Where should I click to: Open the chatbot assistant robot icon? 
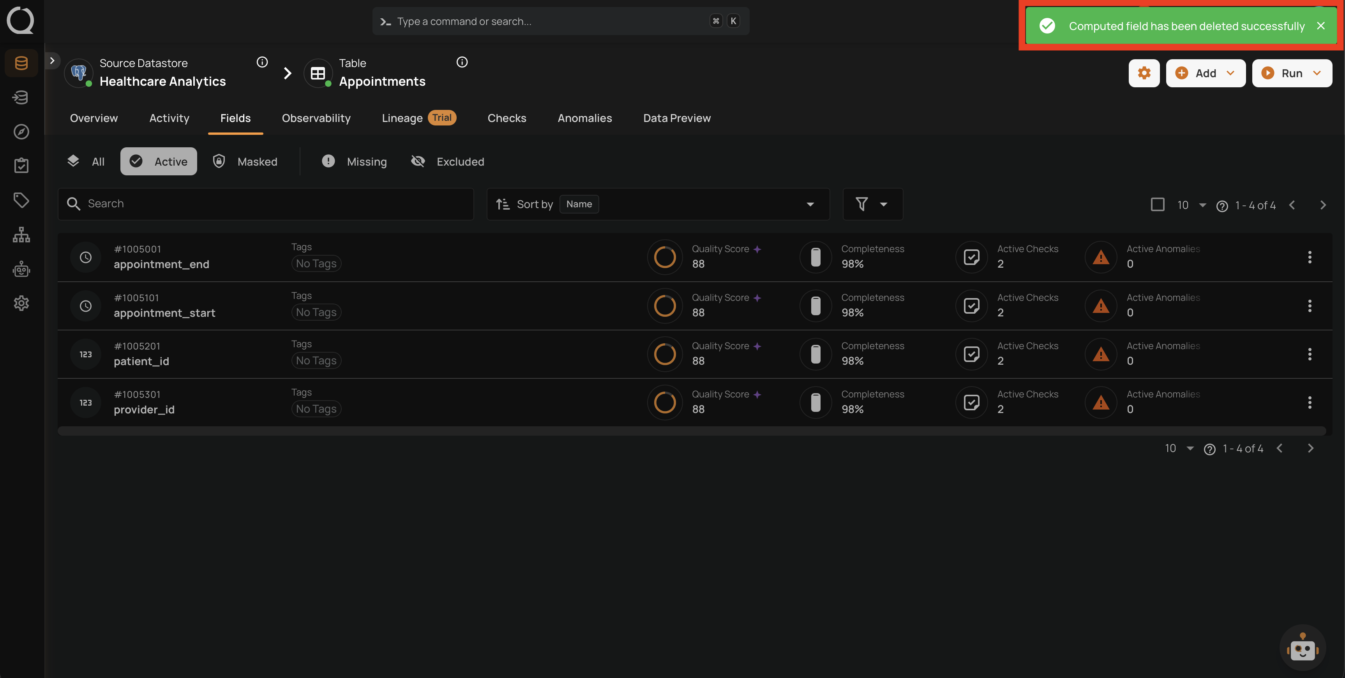click(1302, 648)
